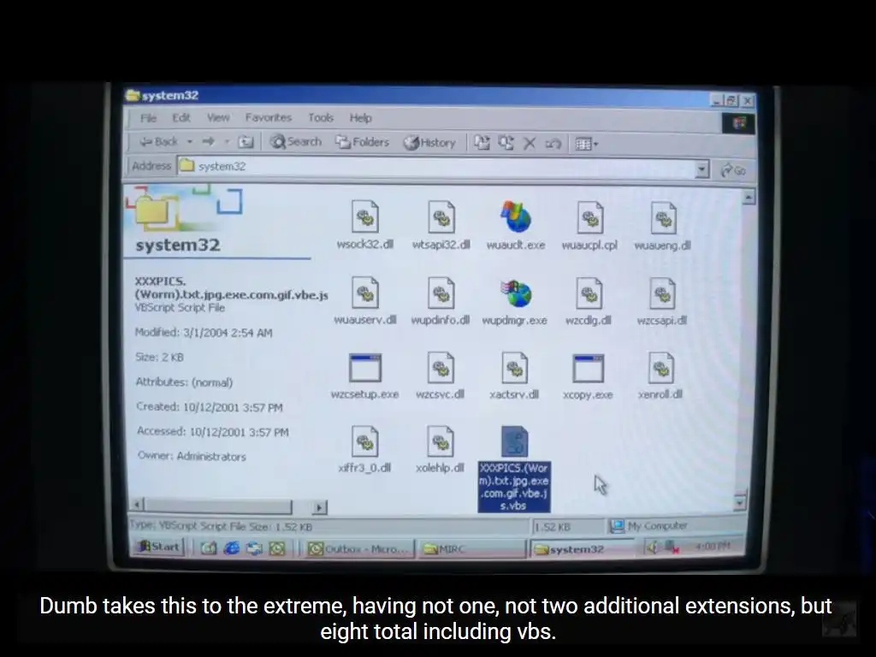Switch to Outbox - Micro... taskbar button

(360, 549)
